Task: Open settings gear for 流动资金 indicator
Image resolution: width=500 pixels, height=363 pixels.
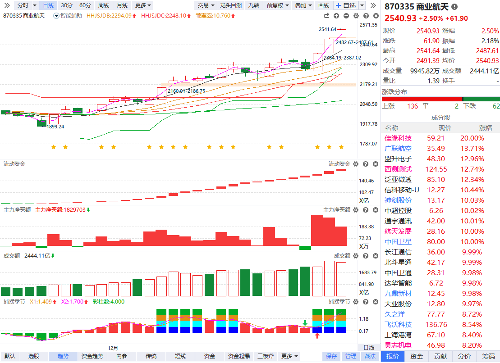Action: coord(355,164)
